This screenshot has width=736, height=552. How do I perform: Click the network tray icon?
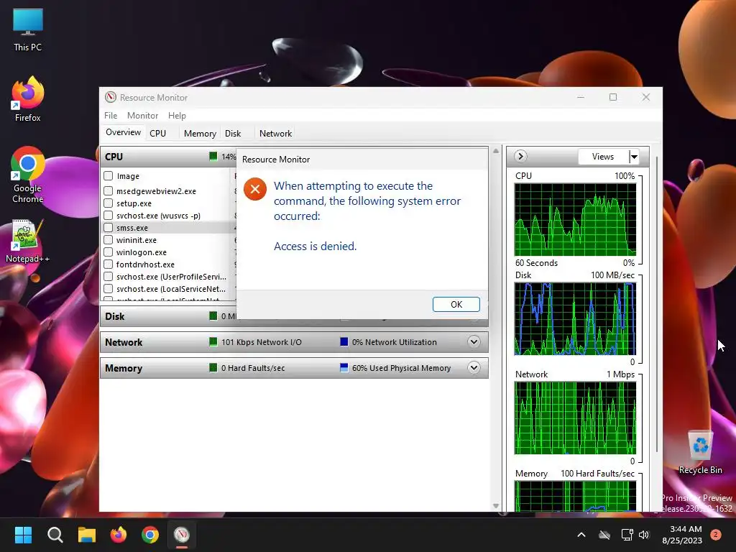coord(627,535)
